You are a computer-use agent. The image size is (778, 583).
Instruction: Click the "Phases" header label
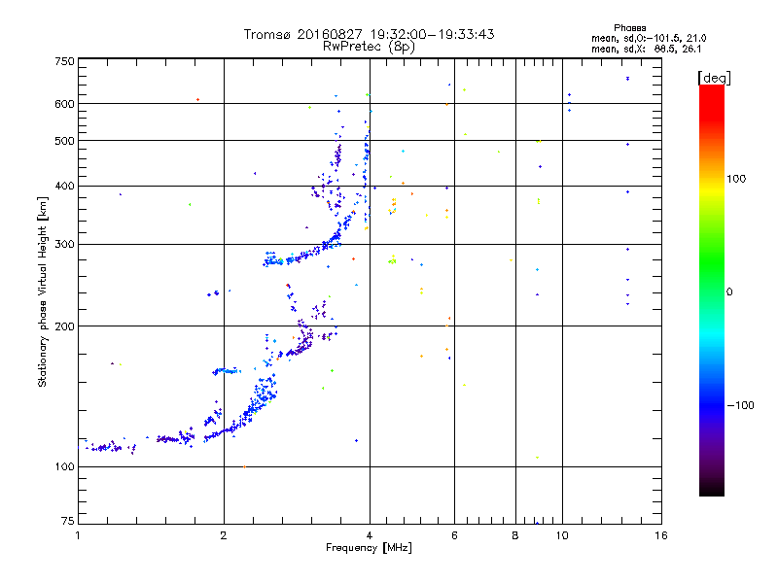pos(629,28)
